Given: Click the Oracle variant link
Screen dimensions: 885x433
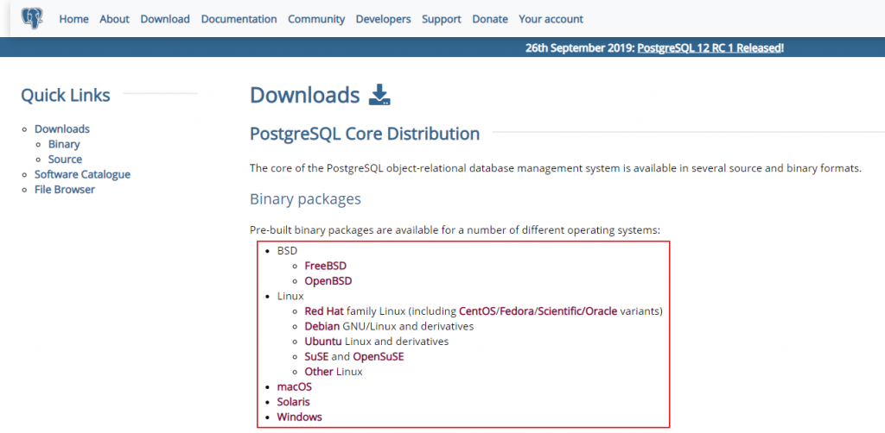Looking at the screenshot, I should 602,311.
